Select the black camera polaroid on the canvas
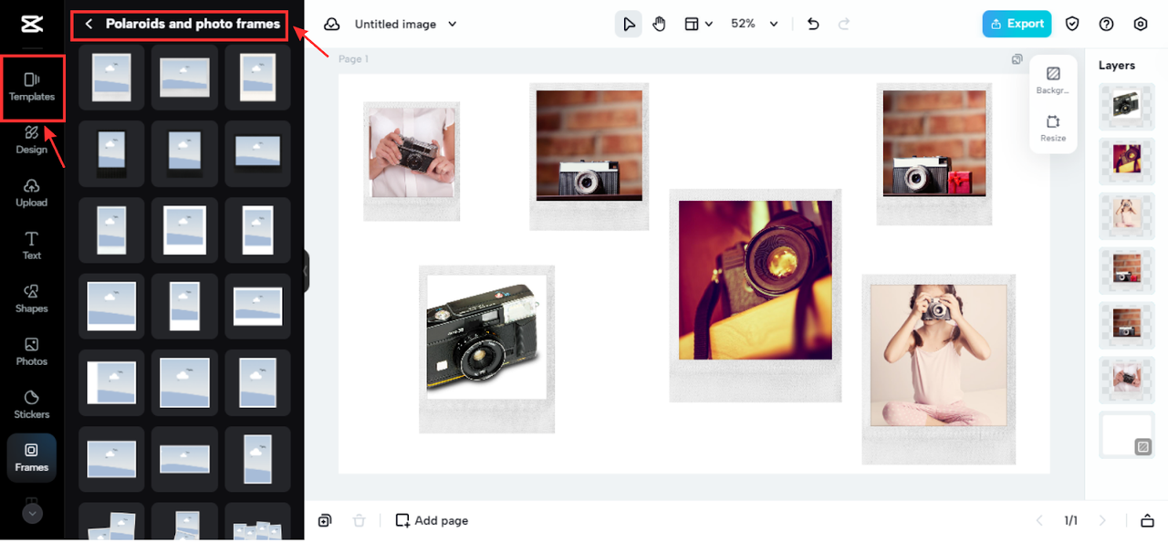The image size is (1168, 543). pos(486,349)
